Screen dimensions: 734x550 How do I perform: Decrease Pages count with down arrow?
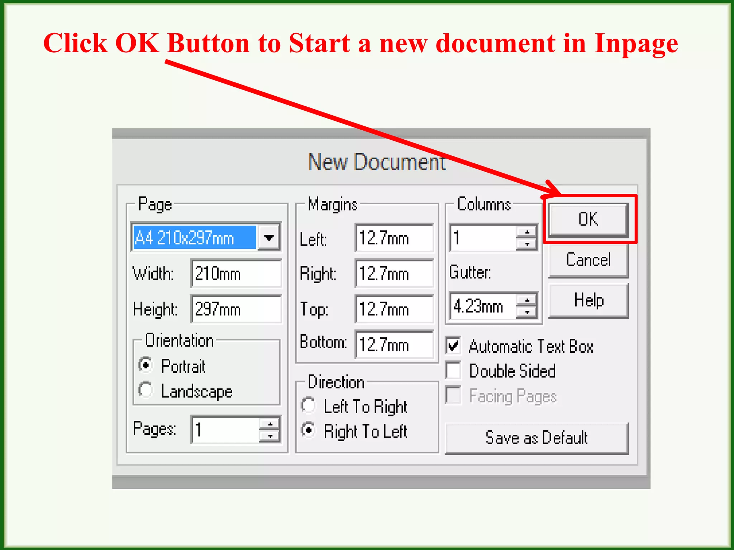270,436
